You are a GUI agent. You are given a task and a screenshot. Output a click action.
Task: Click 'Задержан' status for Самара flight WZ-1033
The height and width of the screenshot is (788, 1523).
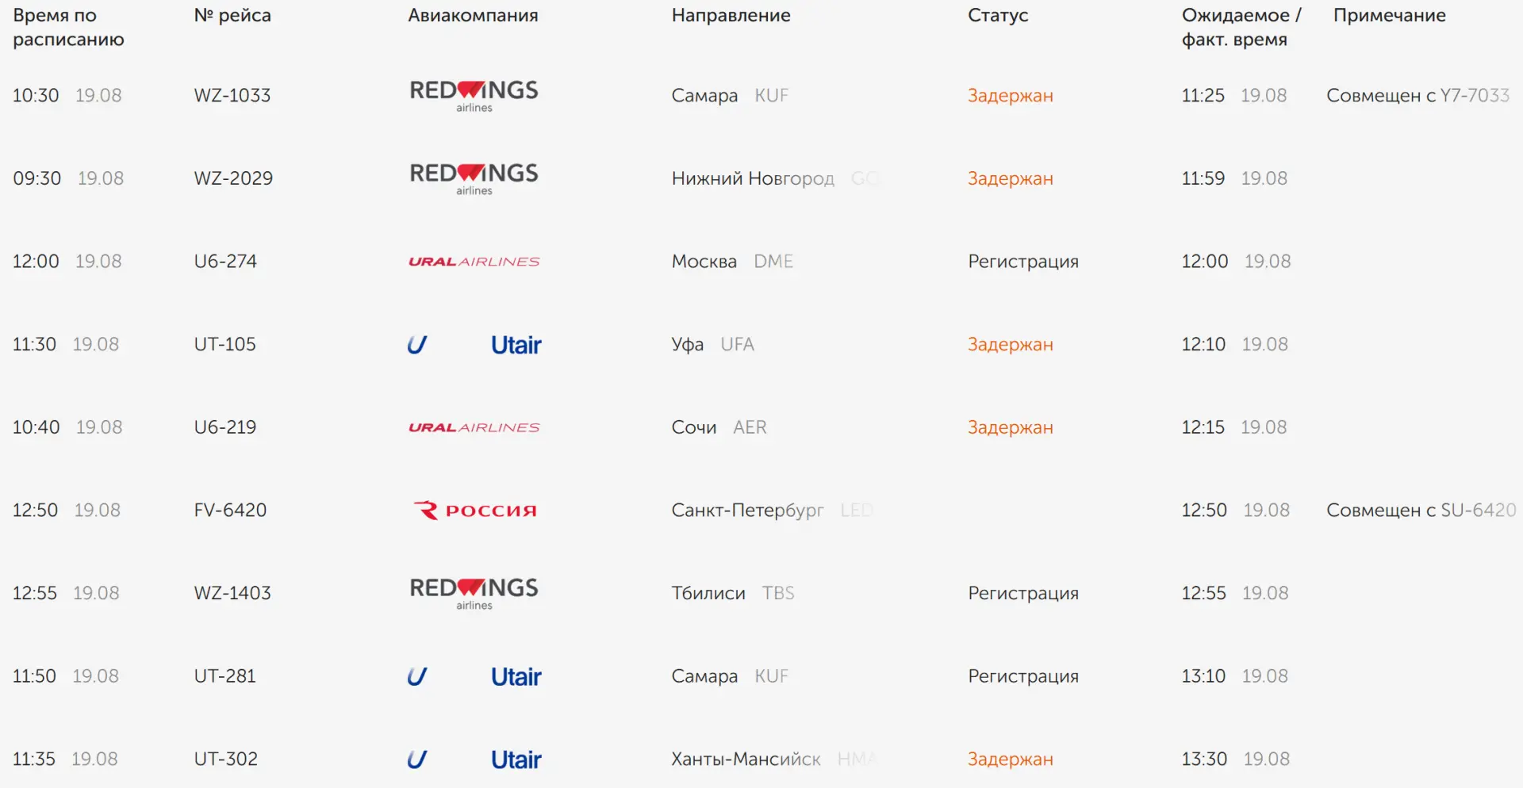[x=1011, y=96]
